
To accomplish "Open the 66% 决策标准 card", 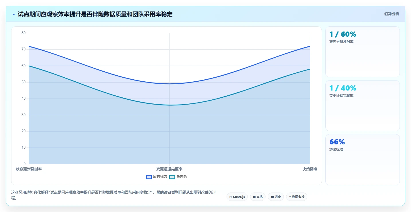I will point(363,160).
